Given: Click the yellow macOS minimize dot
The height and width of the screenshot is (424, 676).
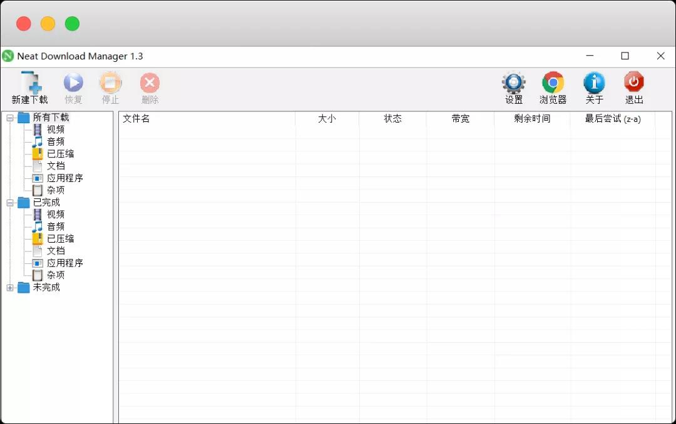Looking at the screenshot, I should point(48,24).
